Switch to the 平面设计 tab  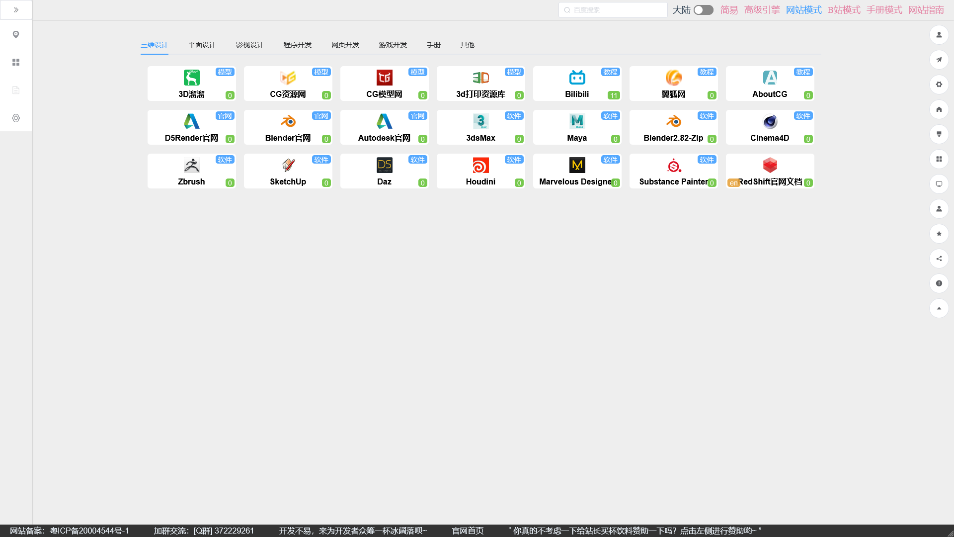tap(202, 45)
